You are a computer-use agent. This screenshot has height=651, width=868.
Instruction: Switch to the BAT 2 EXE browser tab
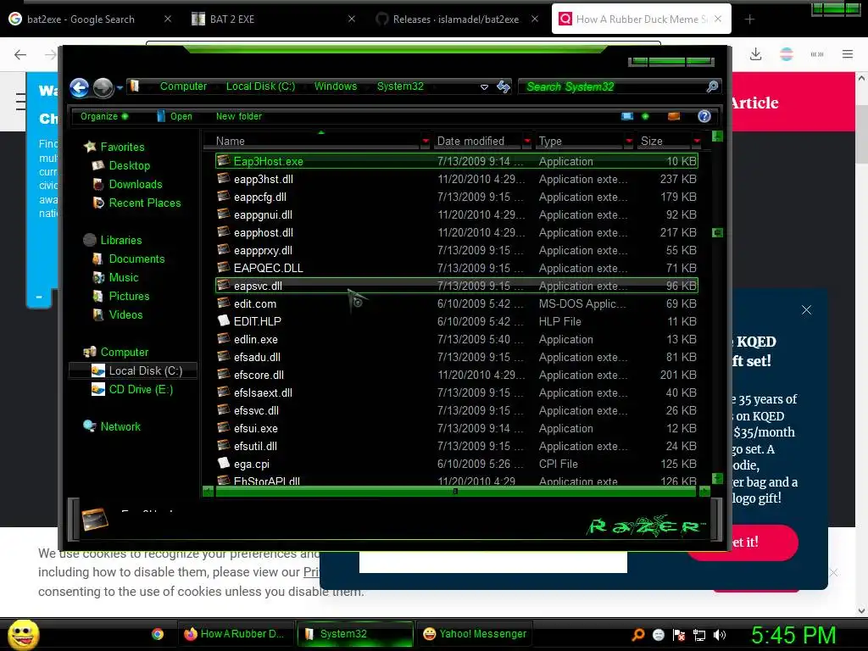click(232, 19)
